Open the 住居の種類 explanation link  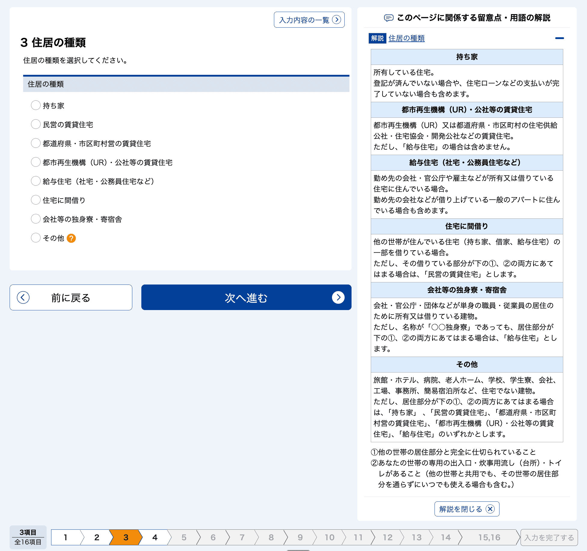point(407,38)
